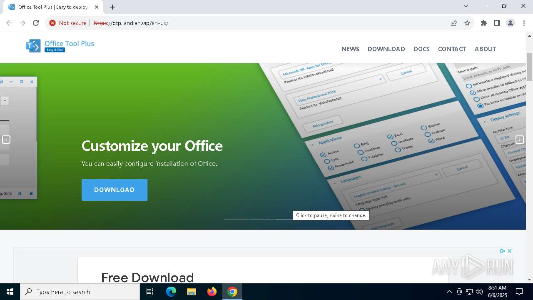Close the Office Tool Plus tab
Image resolution: width=533 pixels, height=300 pixels.
97,7
